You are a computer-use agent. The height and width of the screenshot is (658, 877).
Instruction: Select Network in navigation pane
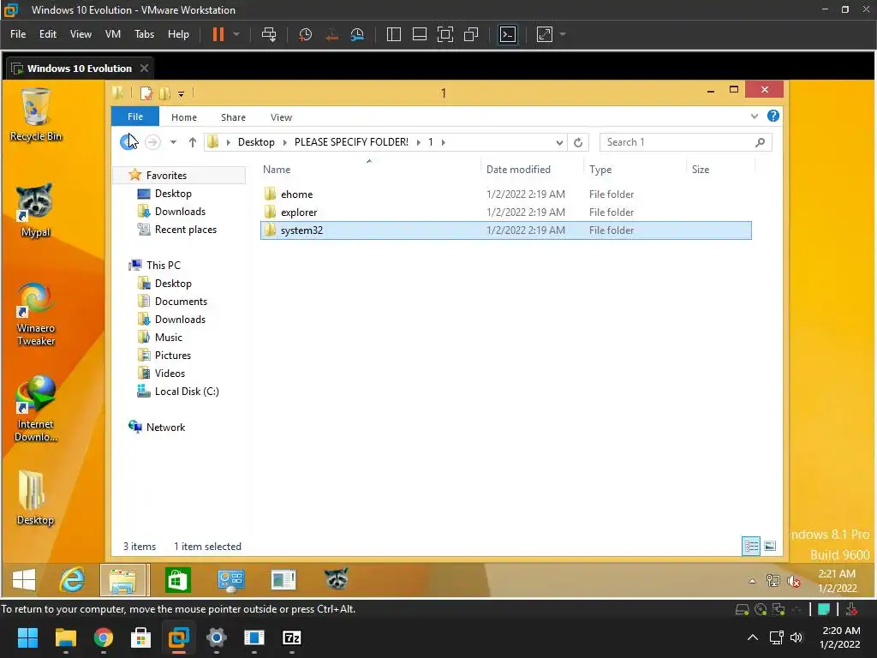[165, 427]
